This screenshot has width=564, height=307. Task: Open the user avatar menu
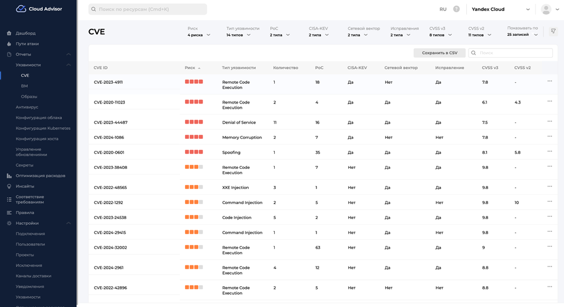[546, 9]
